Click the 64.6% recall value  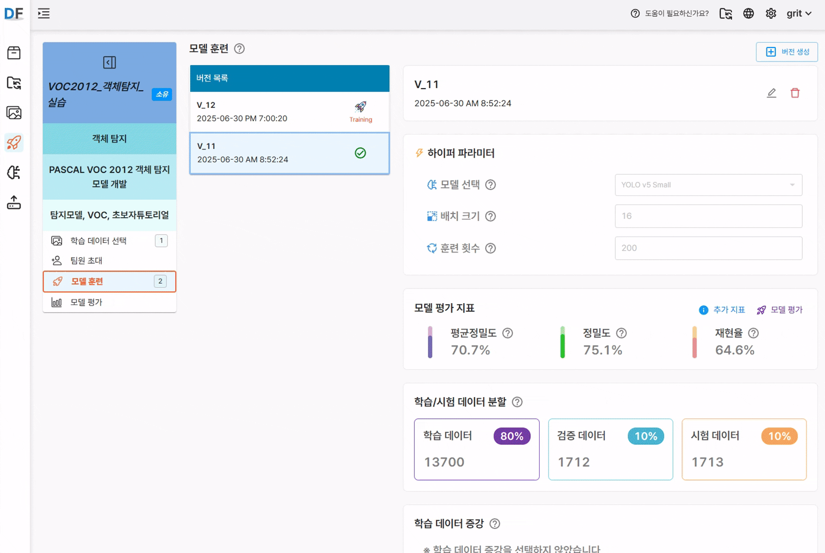(735, 350)
